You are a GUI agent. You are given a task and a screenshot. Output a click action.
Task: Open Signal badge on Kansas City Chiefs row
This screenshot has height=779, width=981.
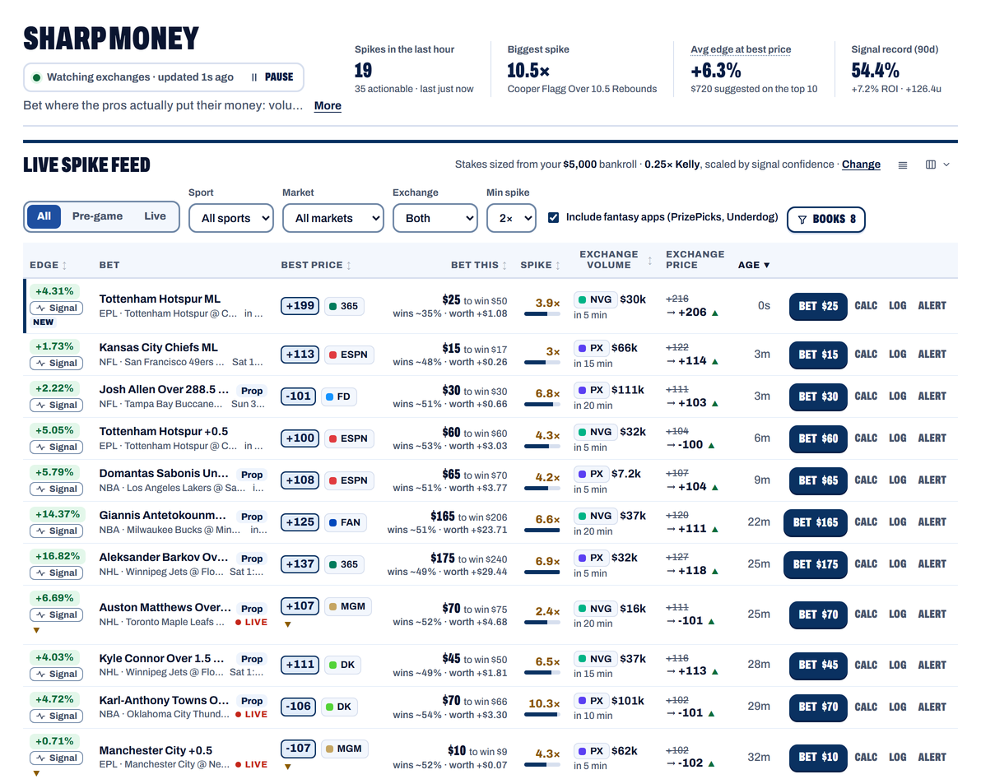(x=56, y=364)
